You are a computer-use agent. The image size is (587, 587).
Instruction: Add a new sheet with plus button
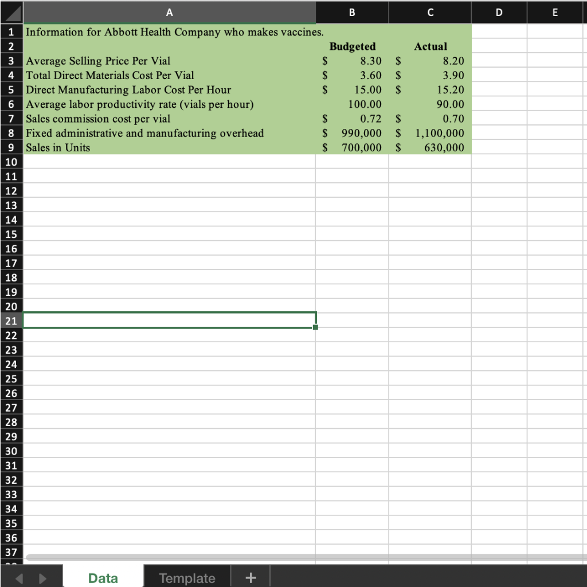(251, 578)
